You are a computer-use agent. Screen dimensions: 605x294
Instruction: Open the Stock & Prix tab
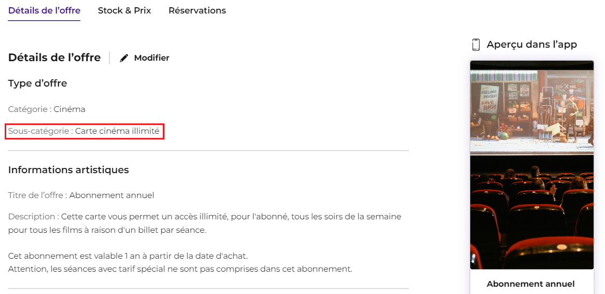tap(124, 10)
